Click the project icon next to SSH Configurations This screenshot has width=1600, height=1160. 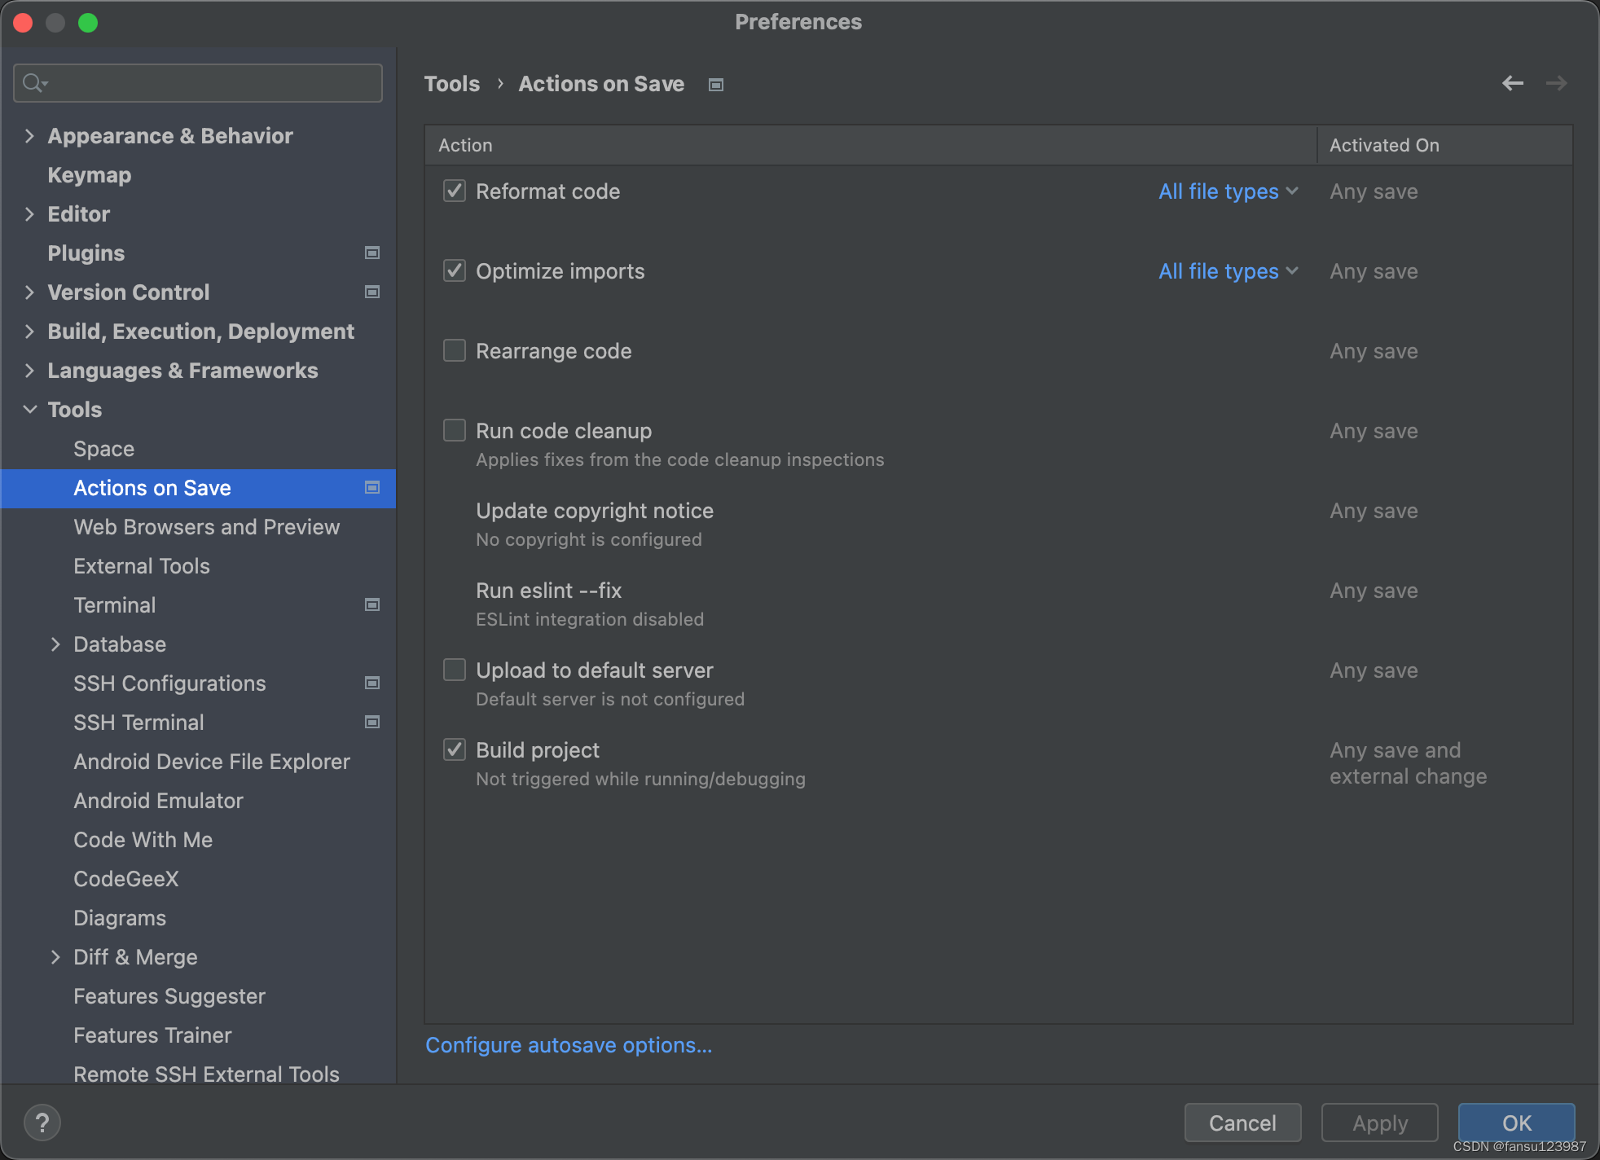pos(372,683)
